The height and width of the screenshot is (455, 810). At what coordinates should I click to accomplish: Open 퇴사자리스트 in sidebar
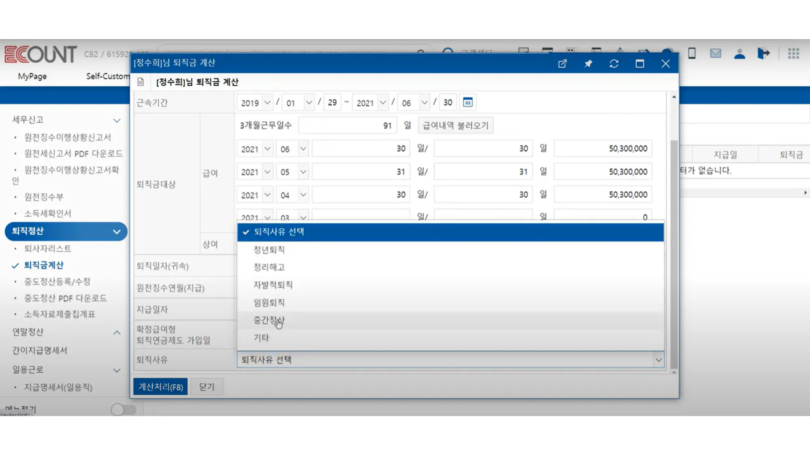pyautogui.click(x=48, y=248)
